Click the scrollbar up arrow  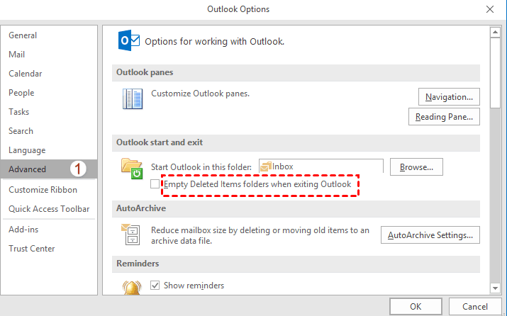(495, 33)
